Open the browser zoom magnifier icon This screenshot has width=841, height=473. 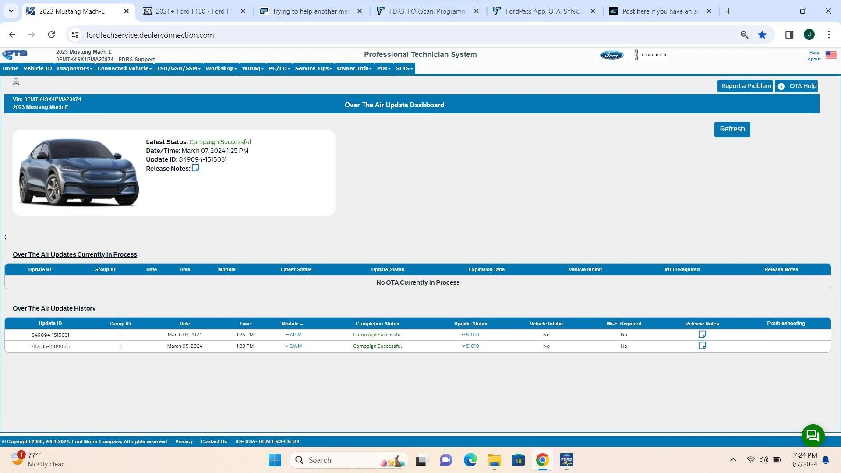(x=744, y=35)
